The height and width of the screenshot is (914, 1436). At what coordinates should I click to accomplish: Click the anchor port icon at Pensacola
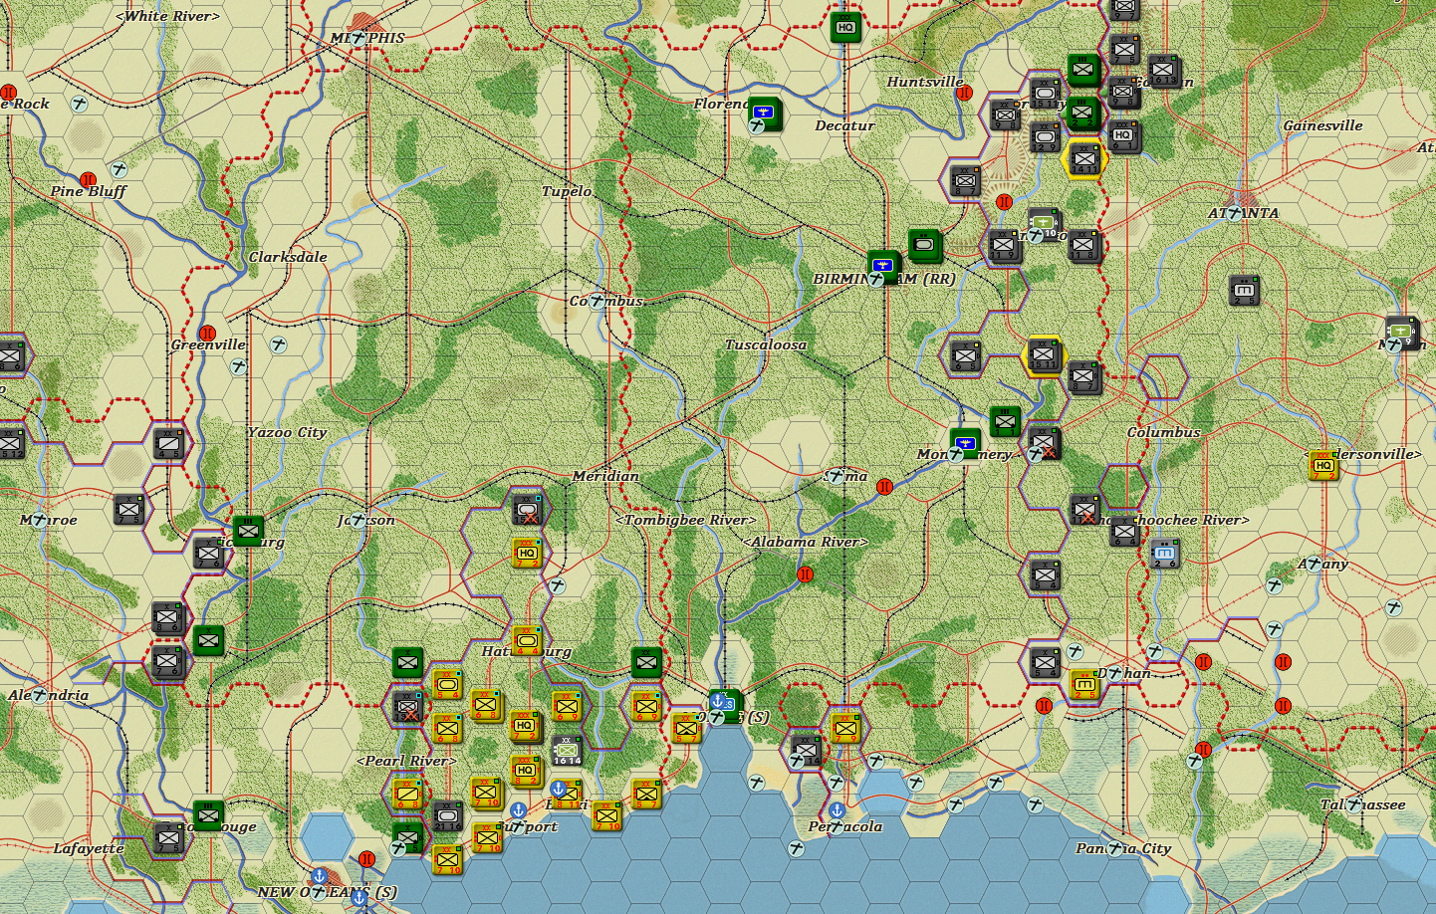pyautogui.click(x=837, y=810)
